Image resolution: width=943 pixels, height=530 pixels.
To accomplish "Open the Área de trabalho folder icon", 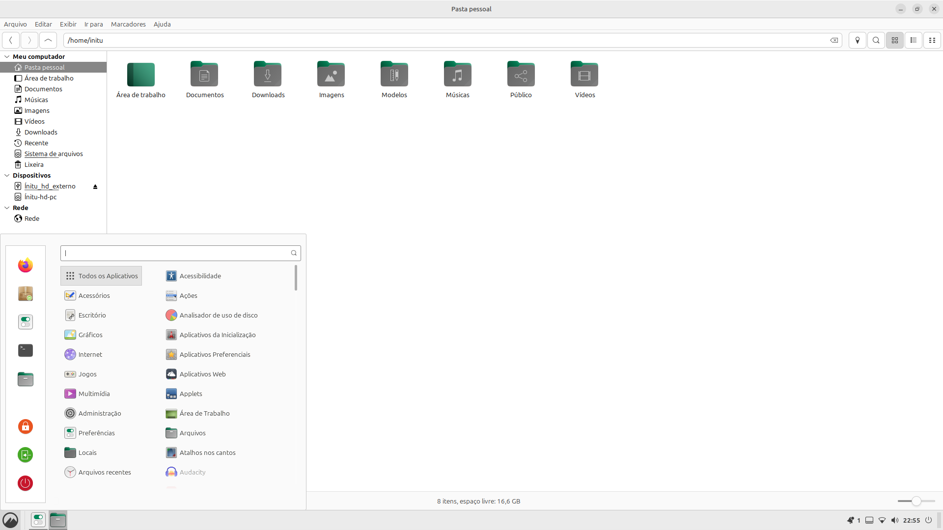I will tap(141, 75).
